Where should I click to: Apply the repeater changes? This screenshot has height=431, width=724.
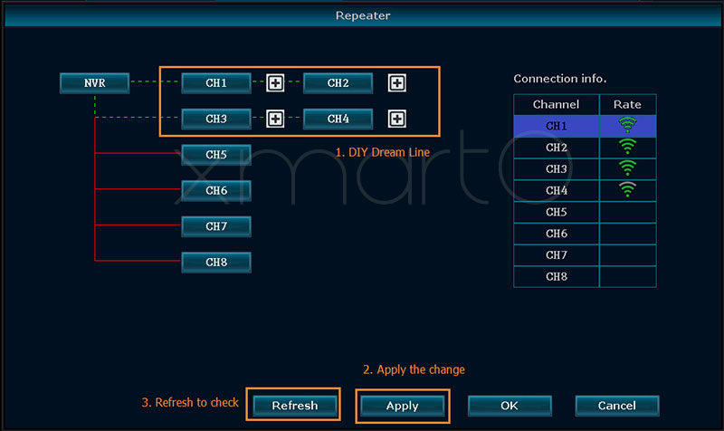click(402, 406)
